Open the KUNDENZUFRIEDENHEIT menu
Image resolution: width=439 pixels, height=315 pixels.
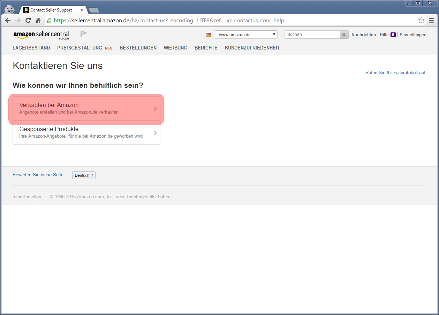[252, 48]
